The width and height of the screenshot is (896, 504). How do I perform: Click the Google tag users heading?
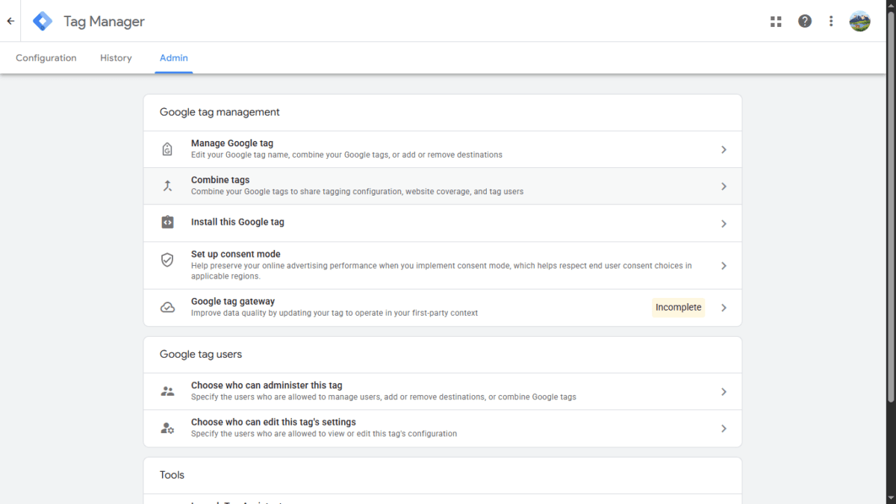[x=201, y=354]
